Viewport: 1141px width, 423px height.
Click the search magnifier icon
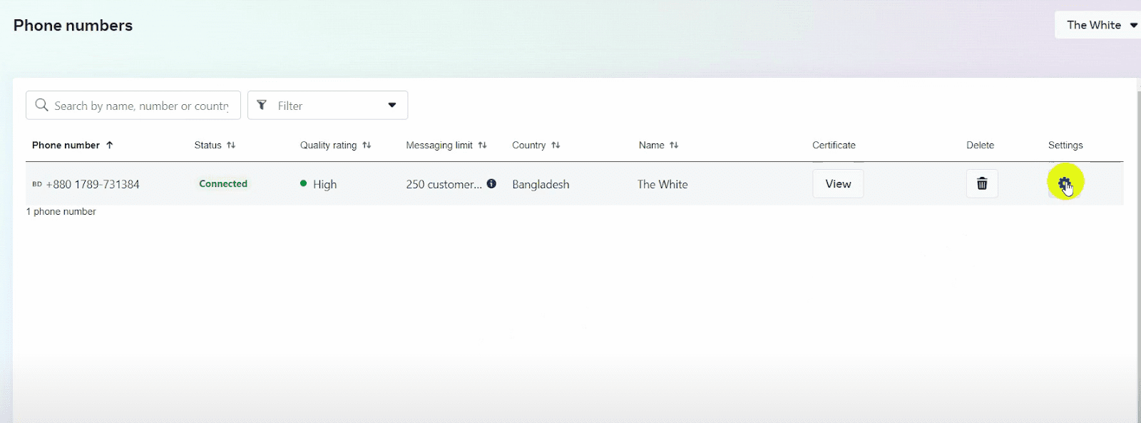42,106
